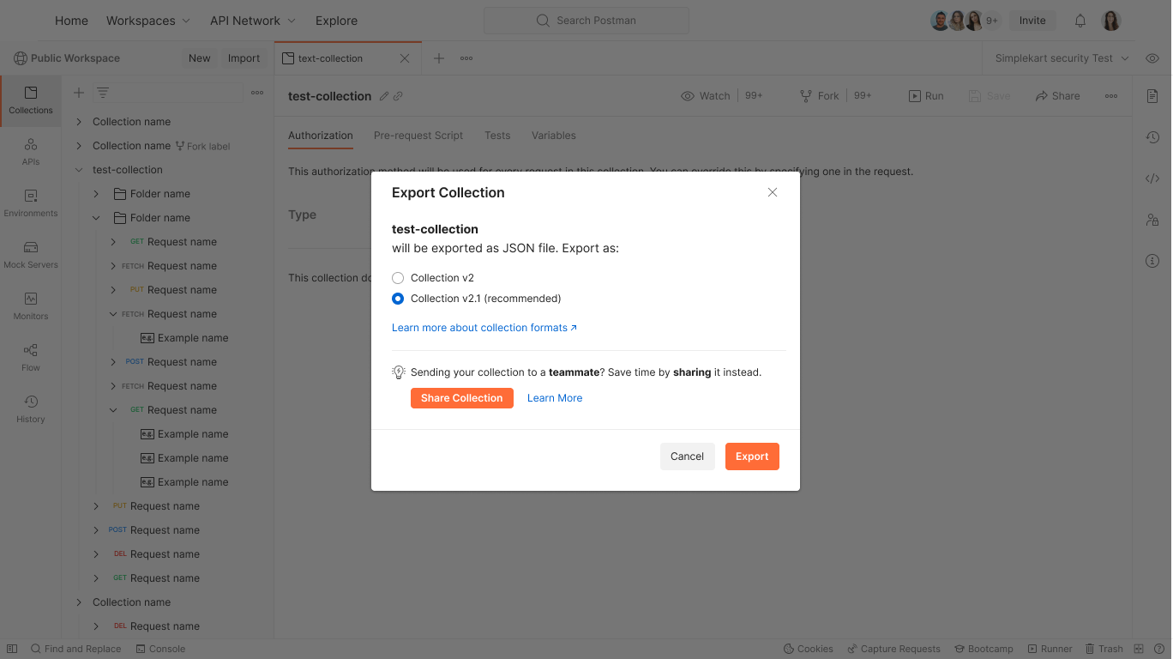This screenshot has width=1173, height=659.
Task: Expand the forked Collection name row
Action: pyautogui.click(x=79, y=146)
